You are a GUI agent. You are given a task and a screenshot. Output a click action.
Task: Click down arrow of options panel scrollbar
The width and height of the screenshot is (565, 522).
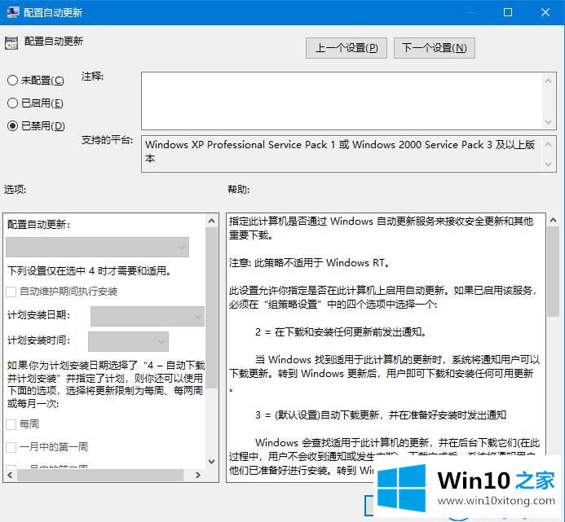(211, 461)
